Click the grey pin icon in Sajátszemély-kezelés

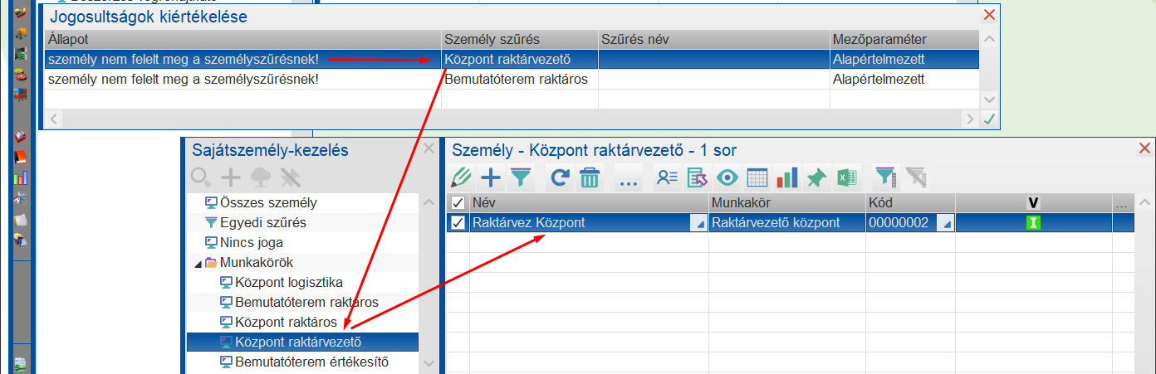click(290, 177)
